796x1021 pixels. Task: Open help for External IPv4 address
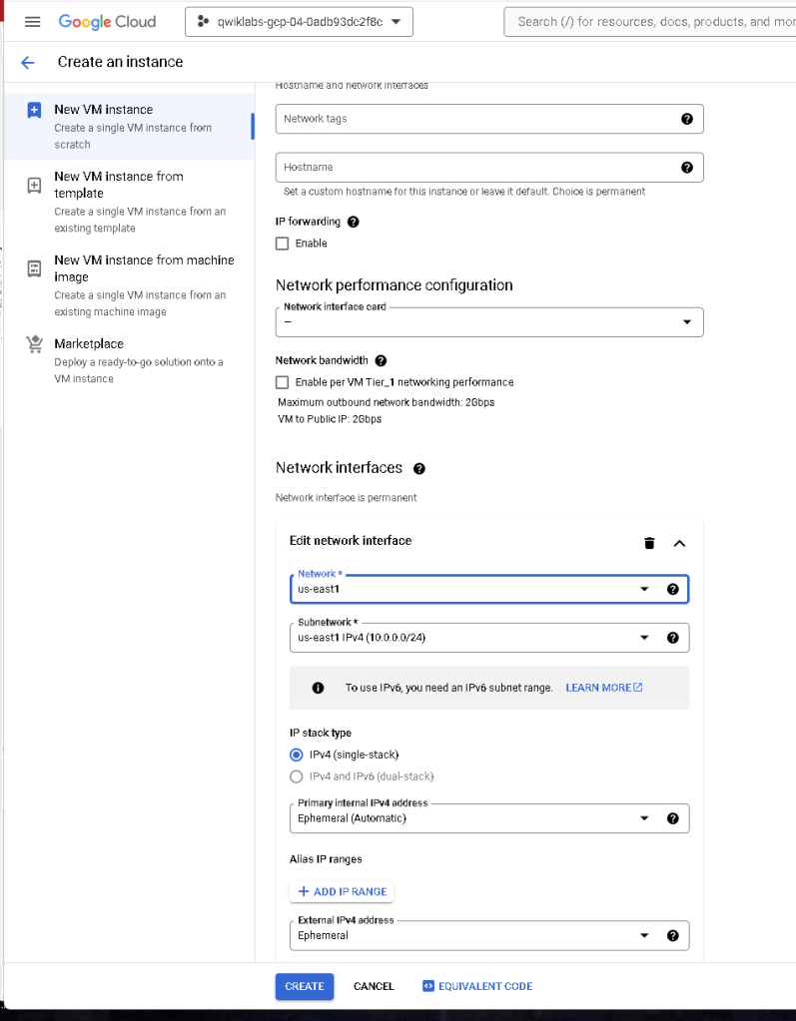(x=673, y=936)
